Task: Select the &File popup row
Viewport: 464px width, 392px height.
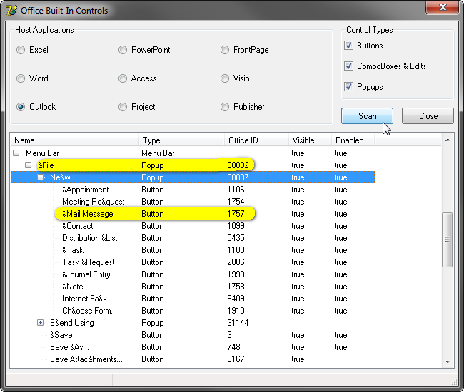Action: [x=193, y=165]
